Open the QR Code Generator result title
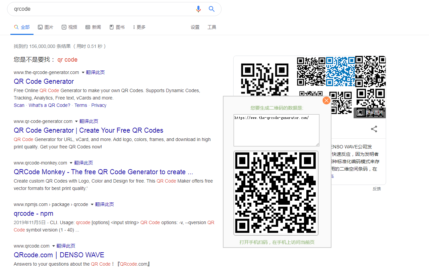 [44, 81]
